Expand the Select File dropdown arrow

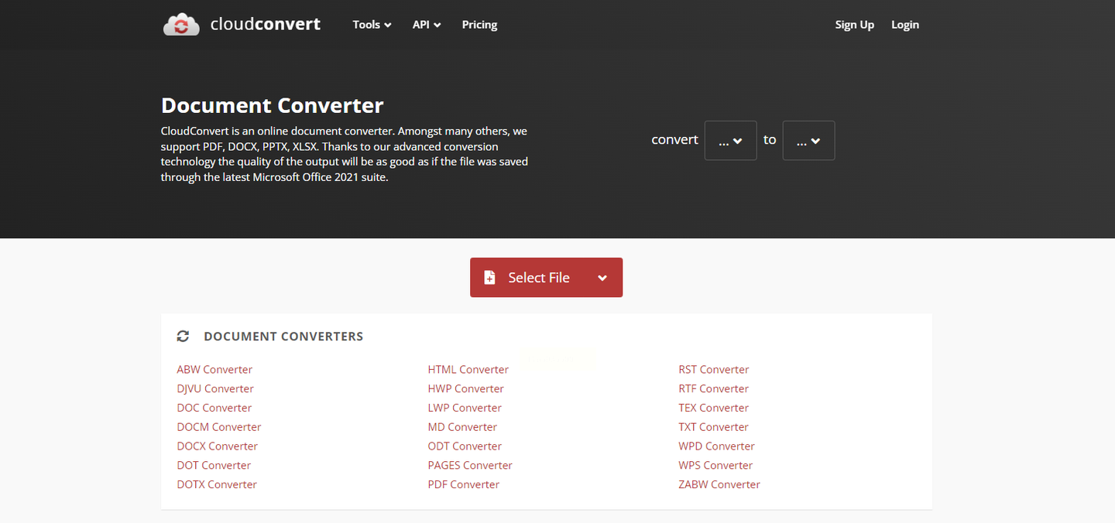[x=602, y=278]
